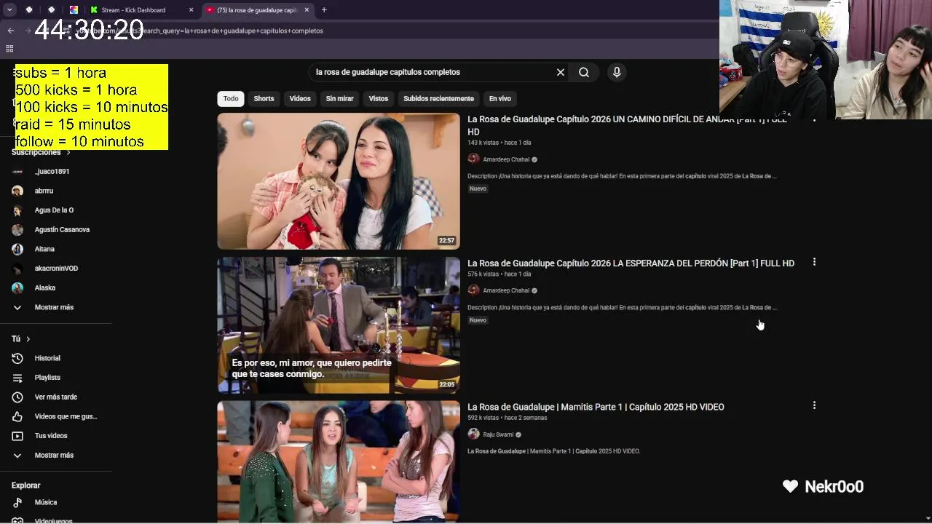Open Alaska subscription channel

click(x=44, y=288)
